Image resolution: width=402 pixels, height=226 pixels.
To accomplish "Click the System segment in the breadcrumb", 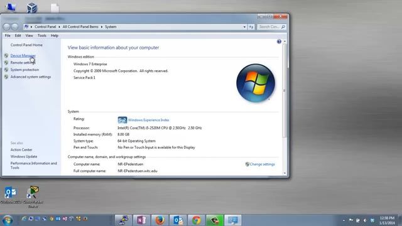I will tap(111, 26).
